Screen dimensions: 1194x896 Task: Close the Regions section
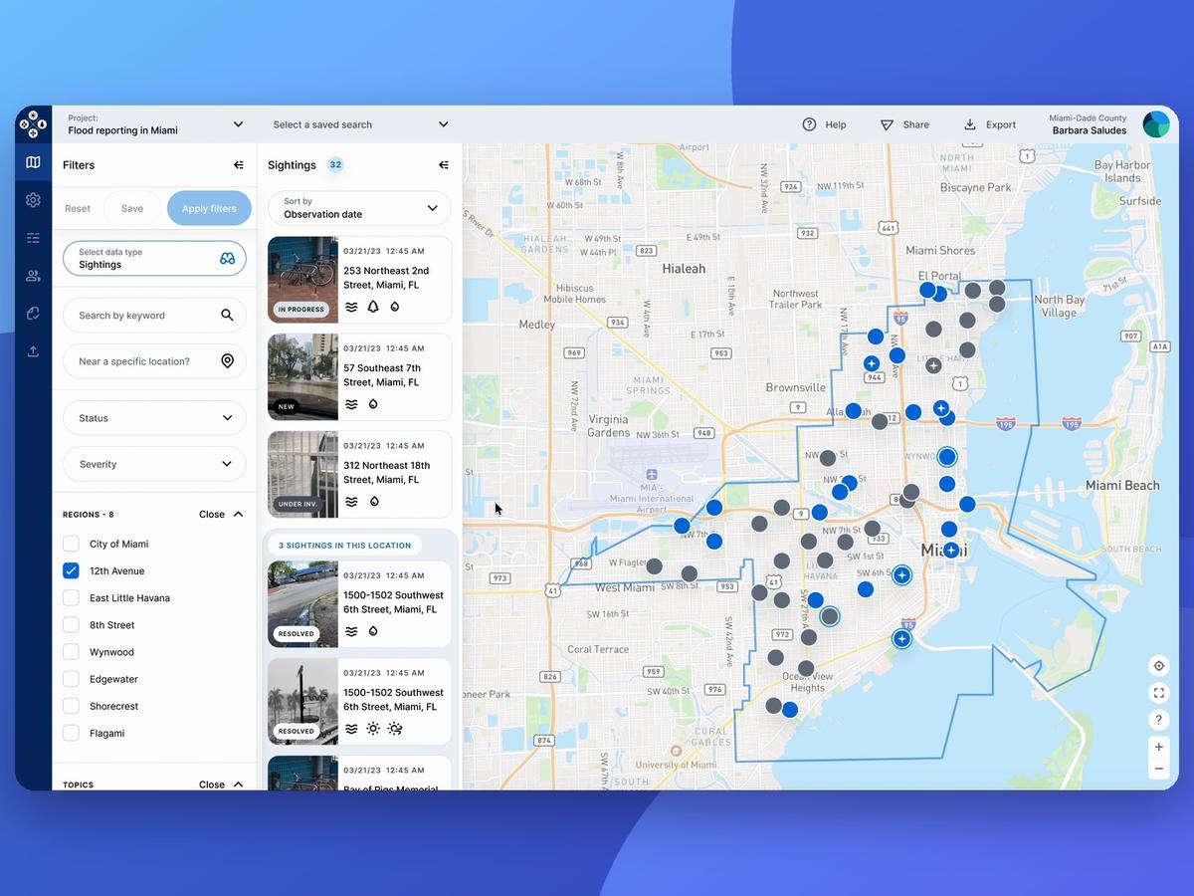221,515
